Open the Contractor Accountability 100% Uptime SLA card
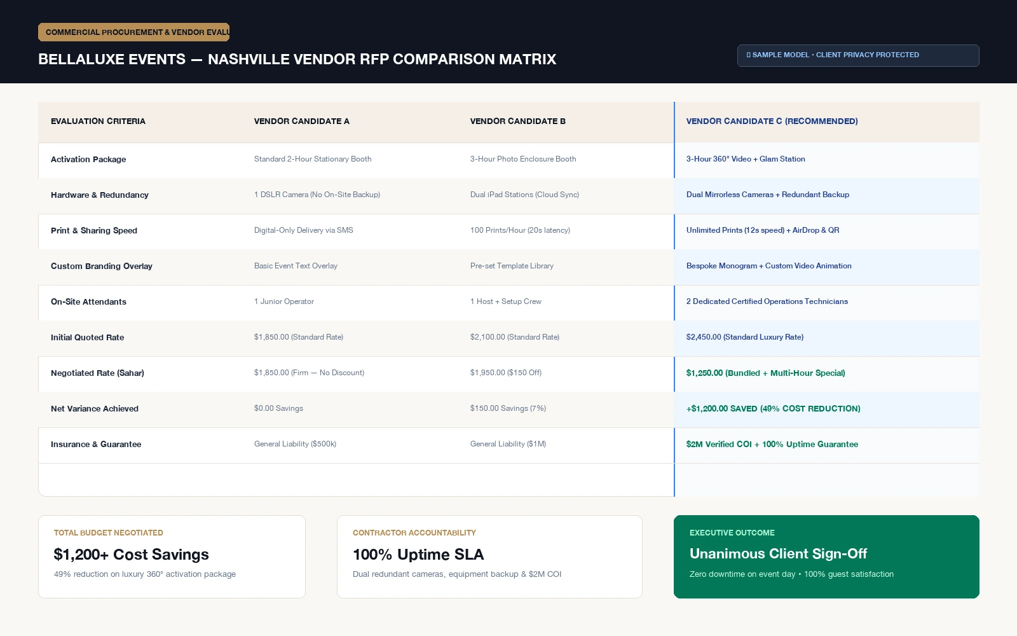Viewport: 1017px width, 636px height. click(489, 556)
